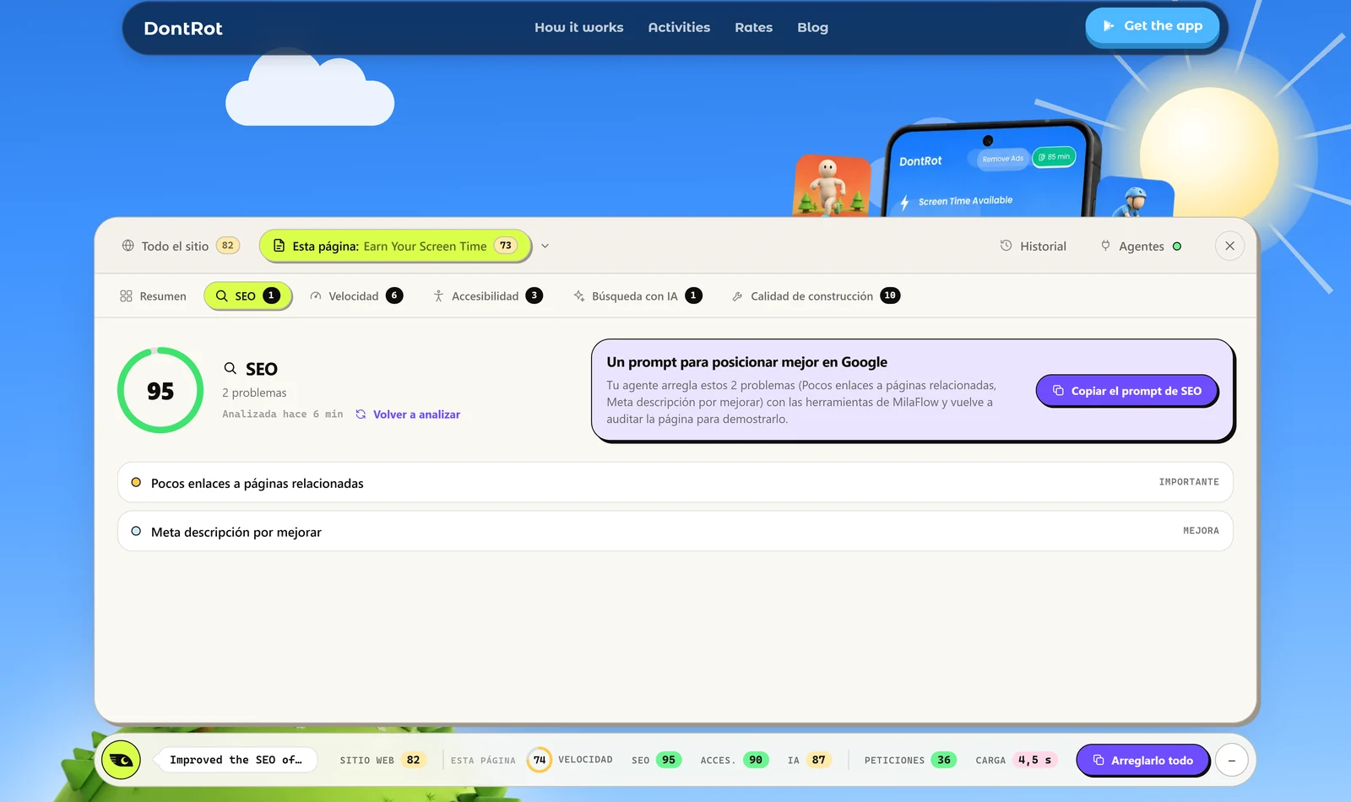Open Rates in the site navigation
Image resolution: width=1351 pixels, height=802 pixels.
[x=753, y=27]
